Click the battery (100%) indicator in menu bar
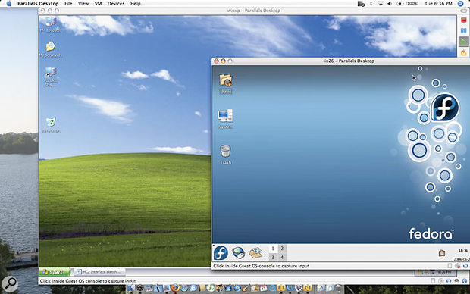470x294 pixels. (x=408, y=4)
